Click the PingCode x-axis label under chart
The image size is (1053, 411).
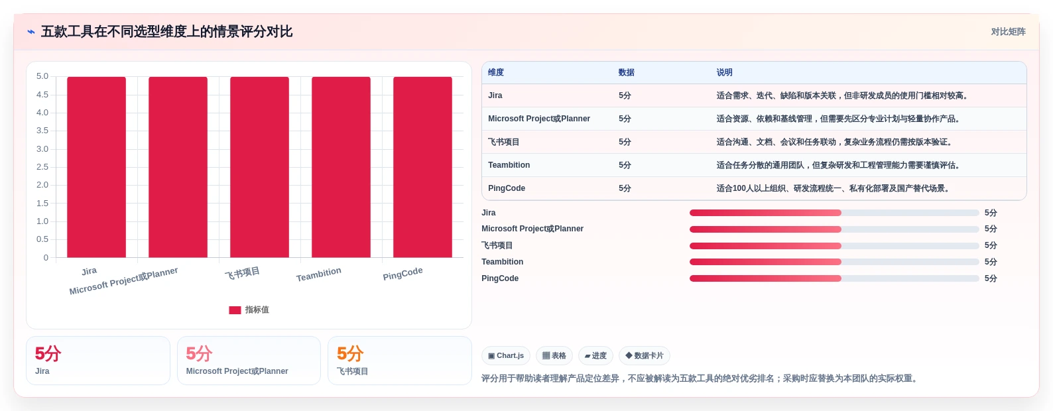403,274
